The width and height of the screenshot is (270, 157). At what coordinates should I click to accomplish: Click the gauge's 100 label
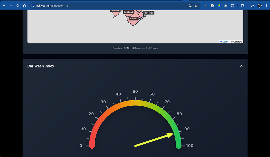pos(190,146)
